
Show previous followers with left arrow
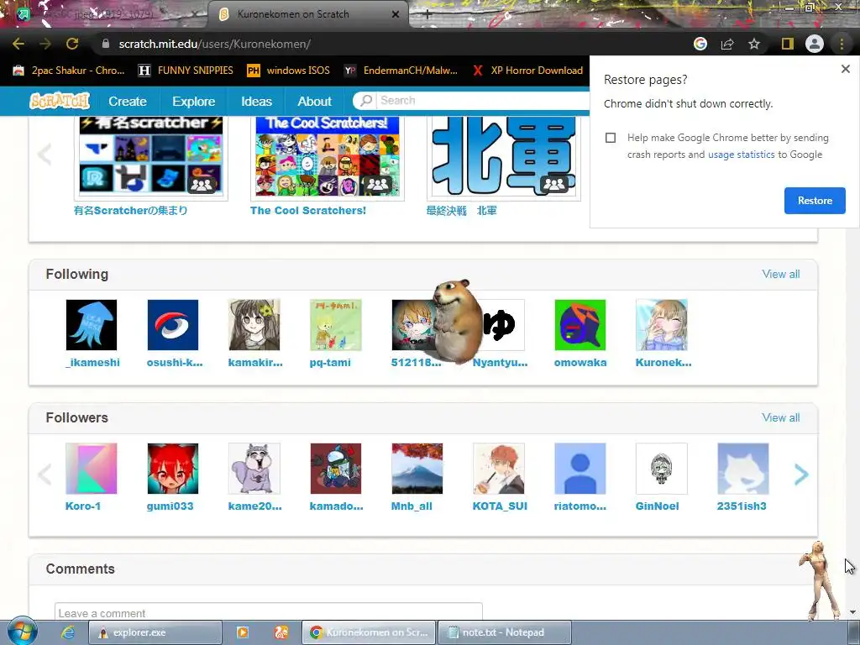[45, 475]
